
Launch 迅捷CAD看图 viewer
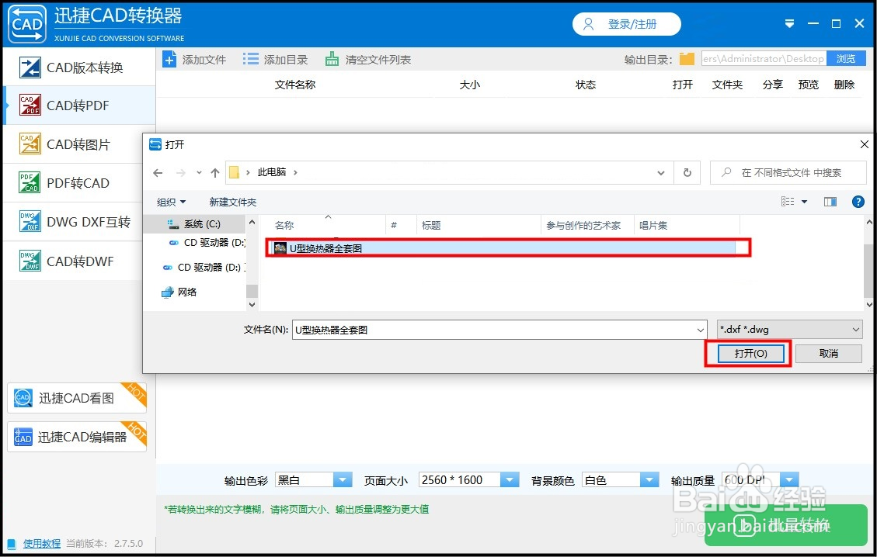[77, 398]
